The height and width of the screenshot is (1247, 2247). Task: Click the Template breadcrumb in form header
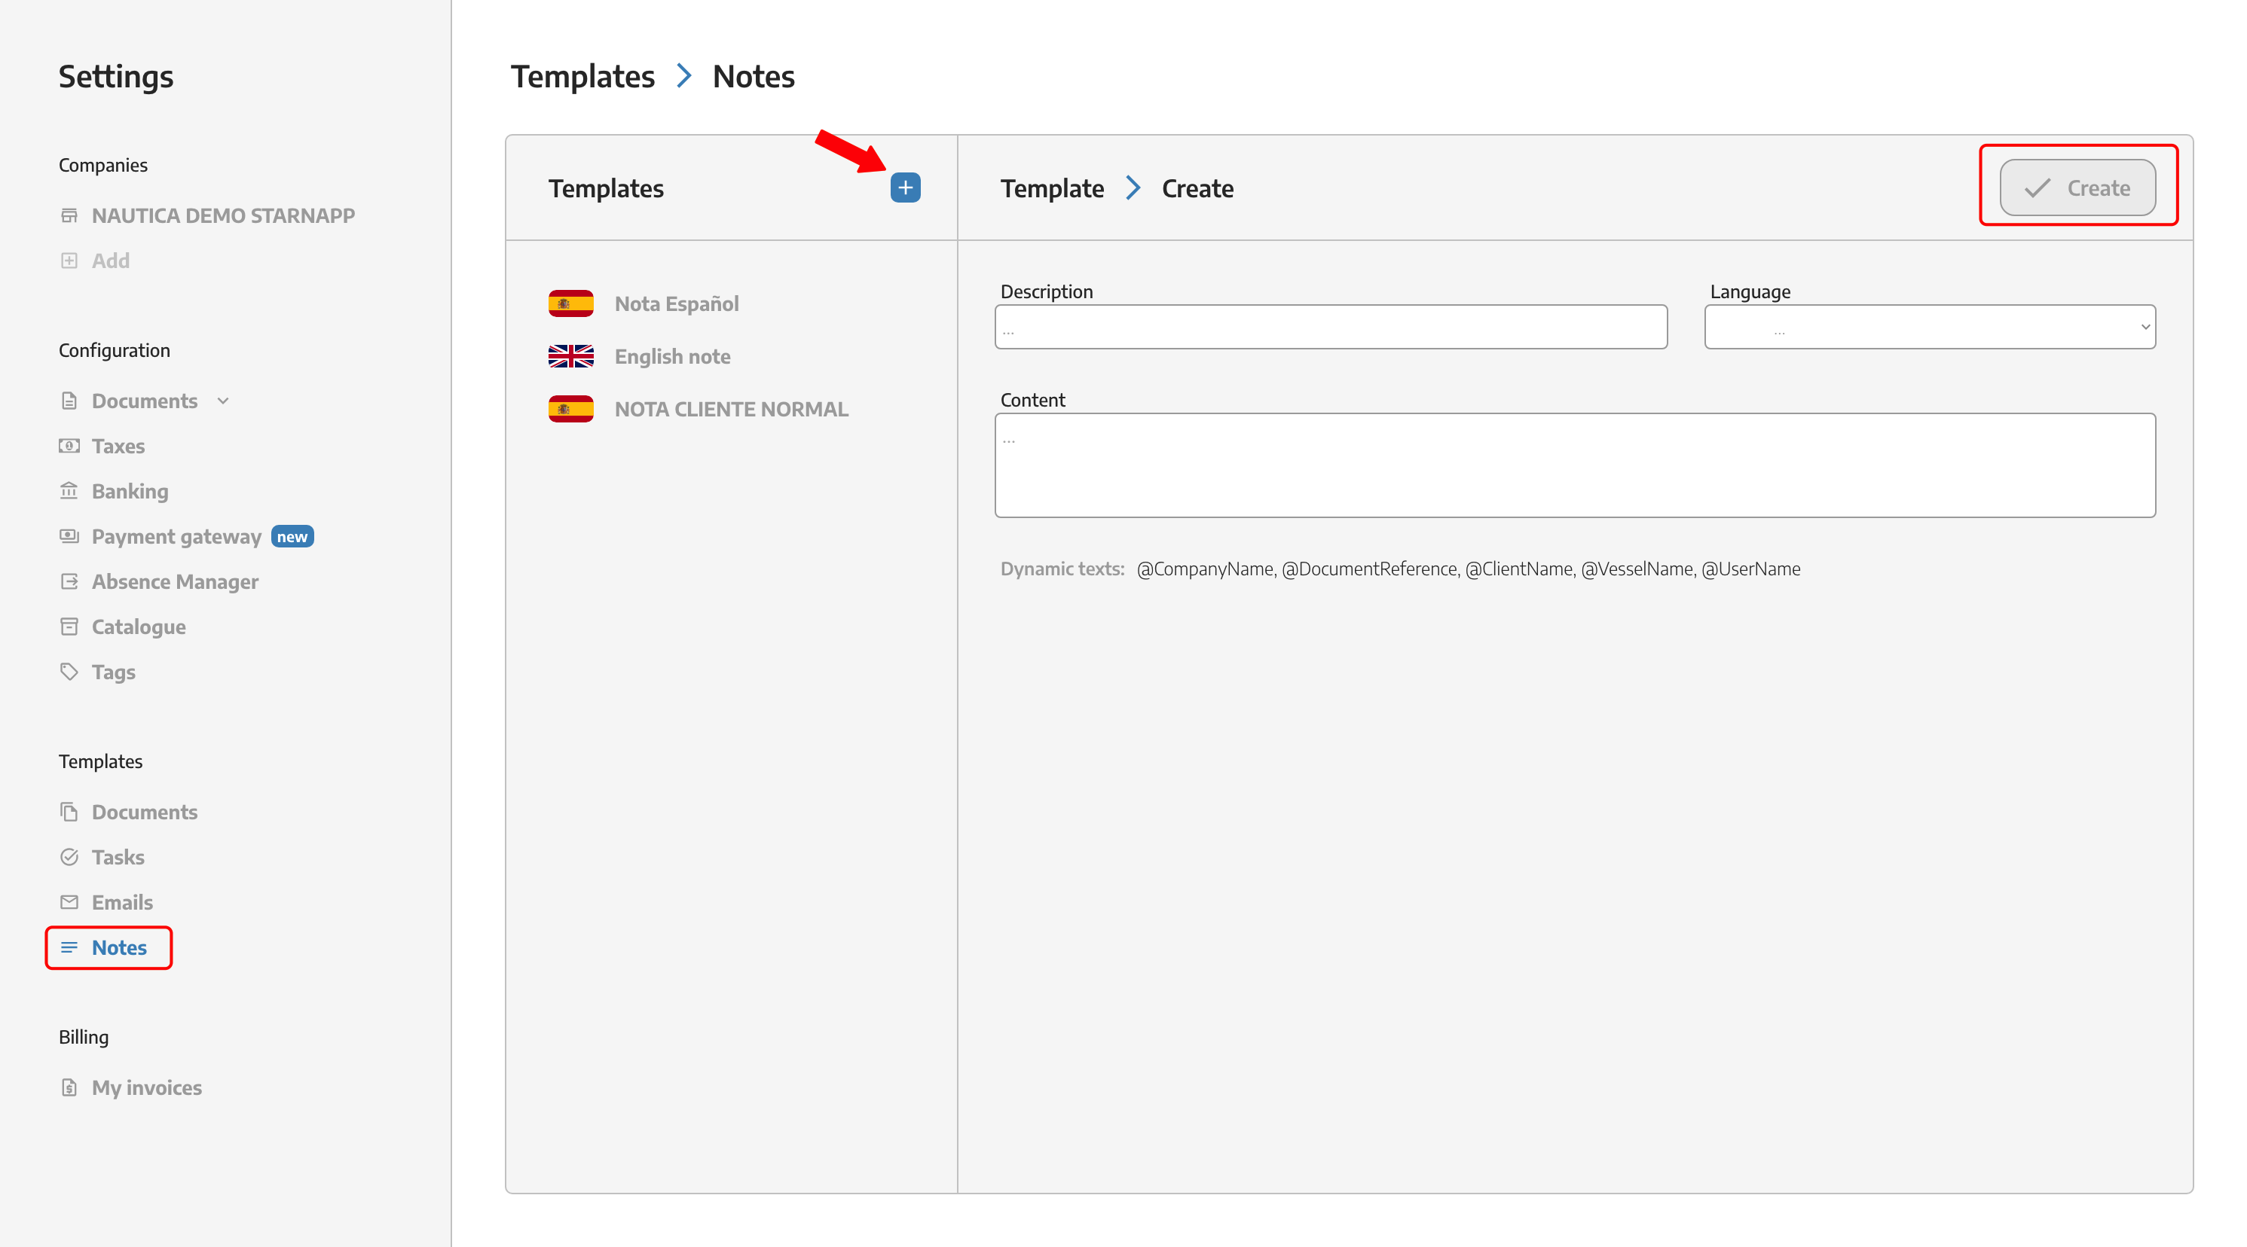[1052, 188]
